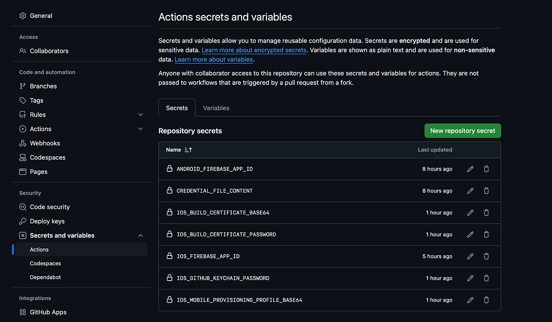552x322 pixels.
Task: Expand the Actions section in the sidebar
Action: (x=140, y=129)
